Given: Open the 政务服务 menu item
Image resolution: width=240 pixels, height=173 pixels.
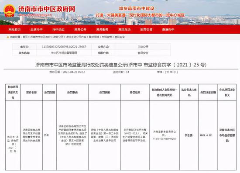Looking at the screenshot, I should tap(103, 29).
